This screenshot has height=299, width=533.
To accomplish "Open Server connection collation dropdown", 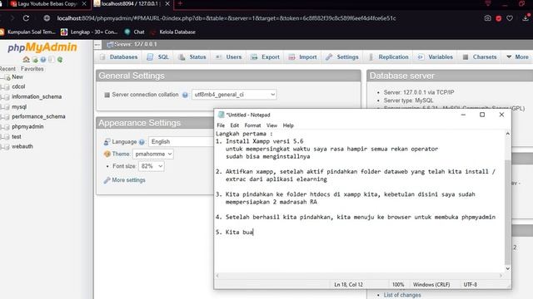I will point(234,95).
